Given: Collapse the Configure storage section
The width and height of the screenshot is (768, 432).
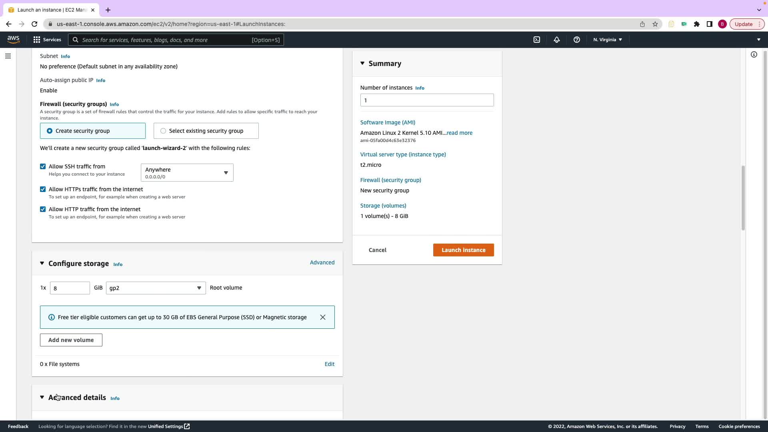Looking at the screenshot, I should 42,263.
